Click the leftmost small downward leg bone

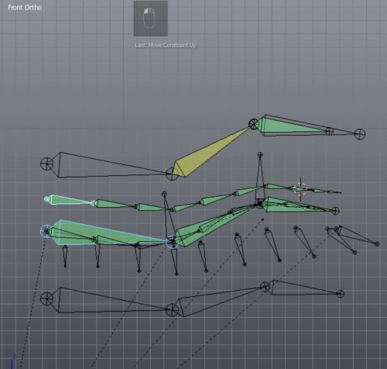65,256
